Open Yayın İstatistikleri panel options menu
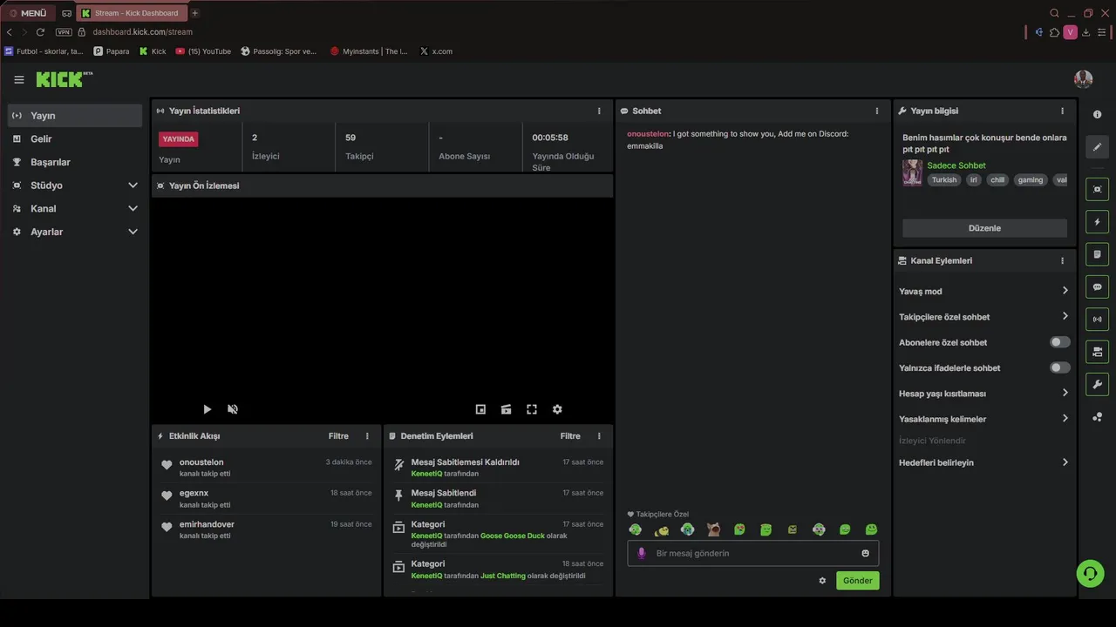The image size is (1116, 627). (599, 111)
